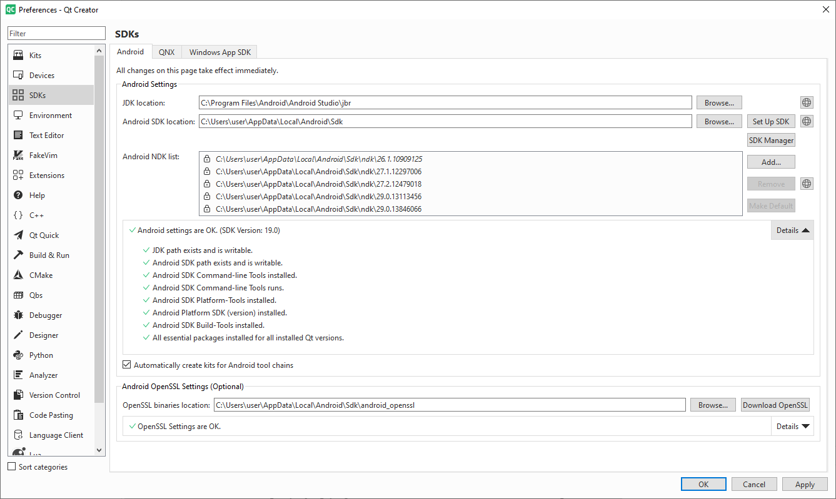Click the Python category icon

click(18, 355)
